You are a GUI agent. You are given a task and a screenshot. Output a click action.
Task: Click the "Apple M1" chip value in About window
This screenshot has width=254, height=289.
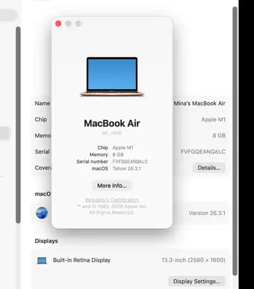coord(123,148)
